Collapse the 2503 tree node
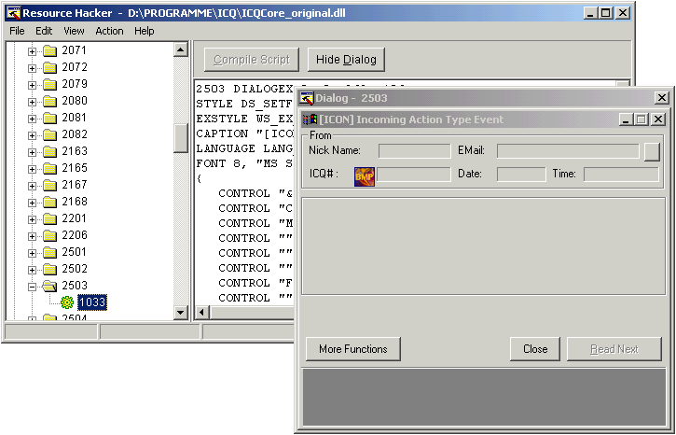The image size is (676, 435). [x=33, y=286]
